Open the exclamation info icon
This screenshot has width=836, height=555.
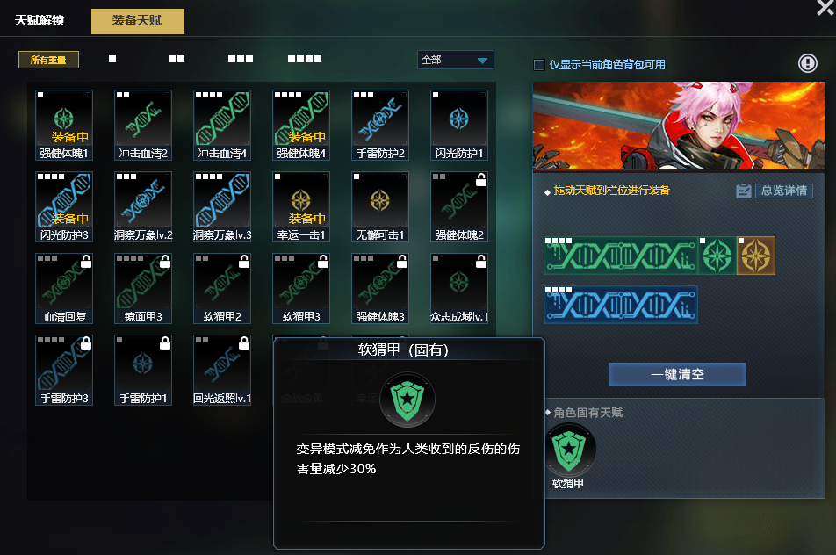point(807,63)
